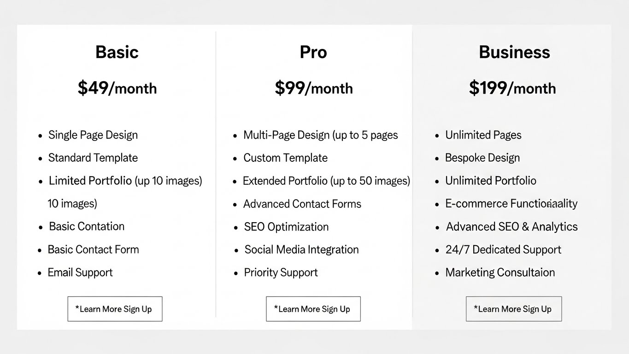Screen dimensions: 629x354
Task: Click the 24/7 Dedicated Support entry
Action: click(x=503, y=249)
